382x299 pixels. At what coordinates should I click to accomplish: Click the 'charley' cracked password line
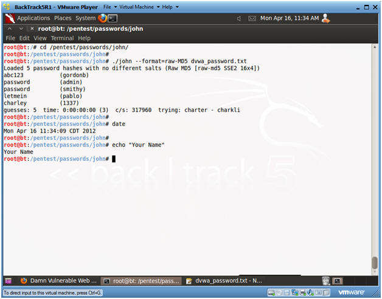[15, 103]
